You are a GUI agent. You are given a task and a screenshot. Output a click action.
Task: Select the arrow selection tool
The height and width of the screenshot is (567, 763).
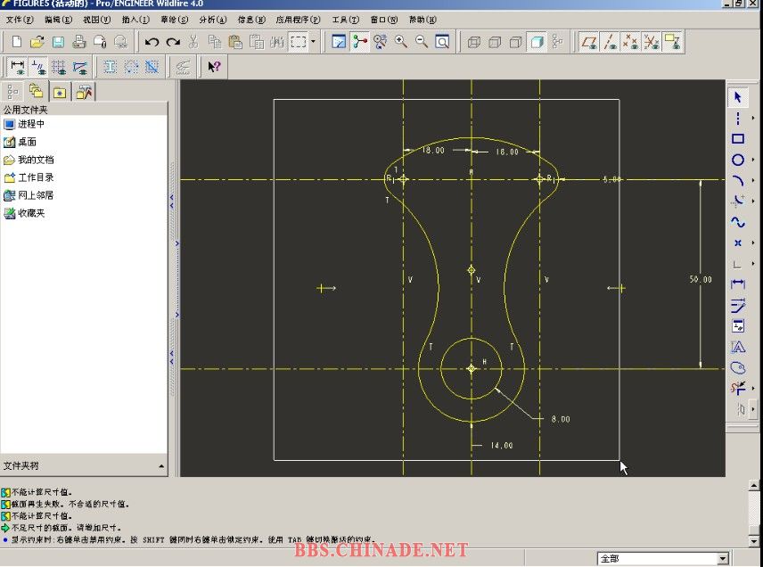738,97
